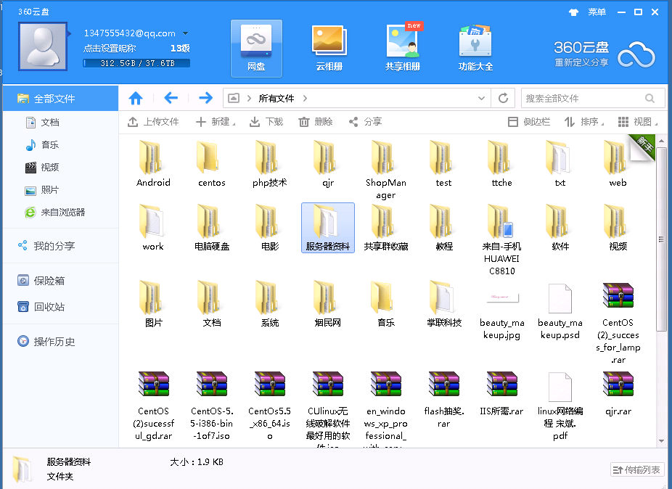Select CentOS(2)_success_for_lamp.rar archive
Image resolution: width=672 pixels, height=489 pixels.
[x=618, y=323]
